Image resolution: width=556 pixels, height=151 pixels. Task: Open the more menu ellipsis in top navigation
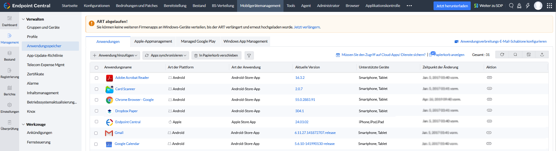click(409, 6)
